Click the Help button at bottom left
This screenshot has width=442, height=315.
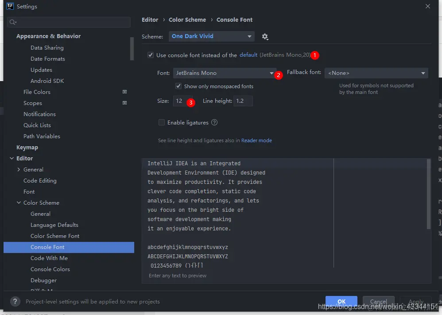[15, 301]
